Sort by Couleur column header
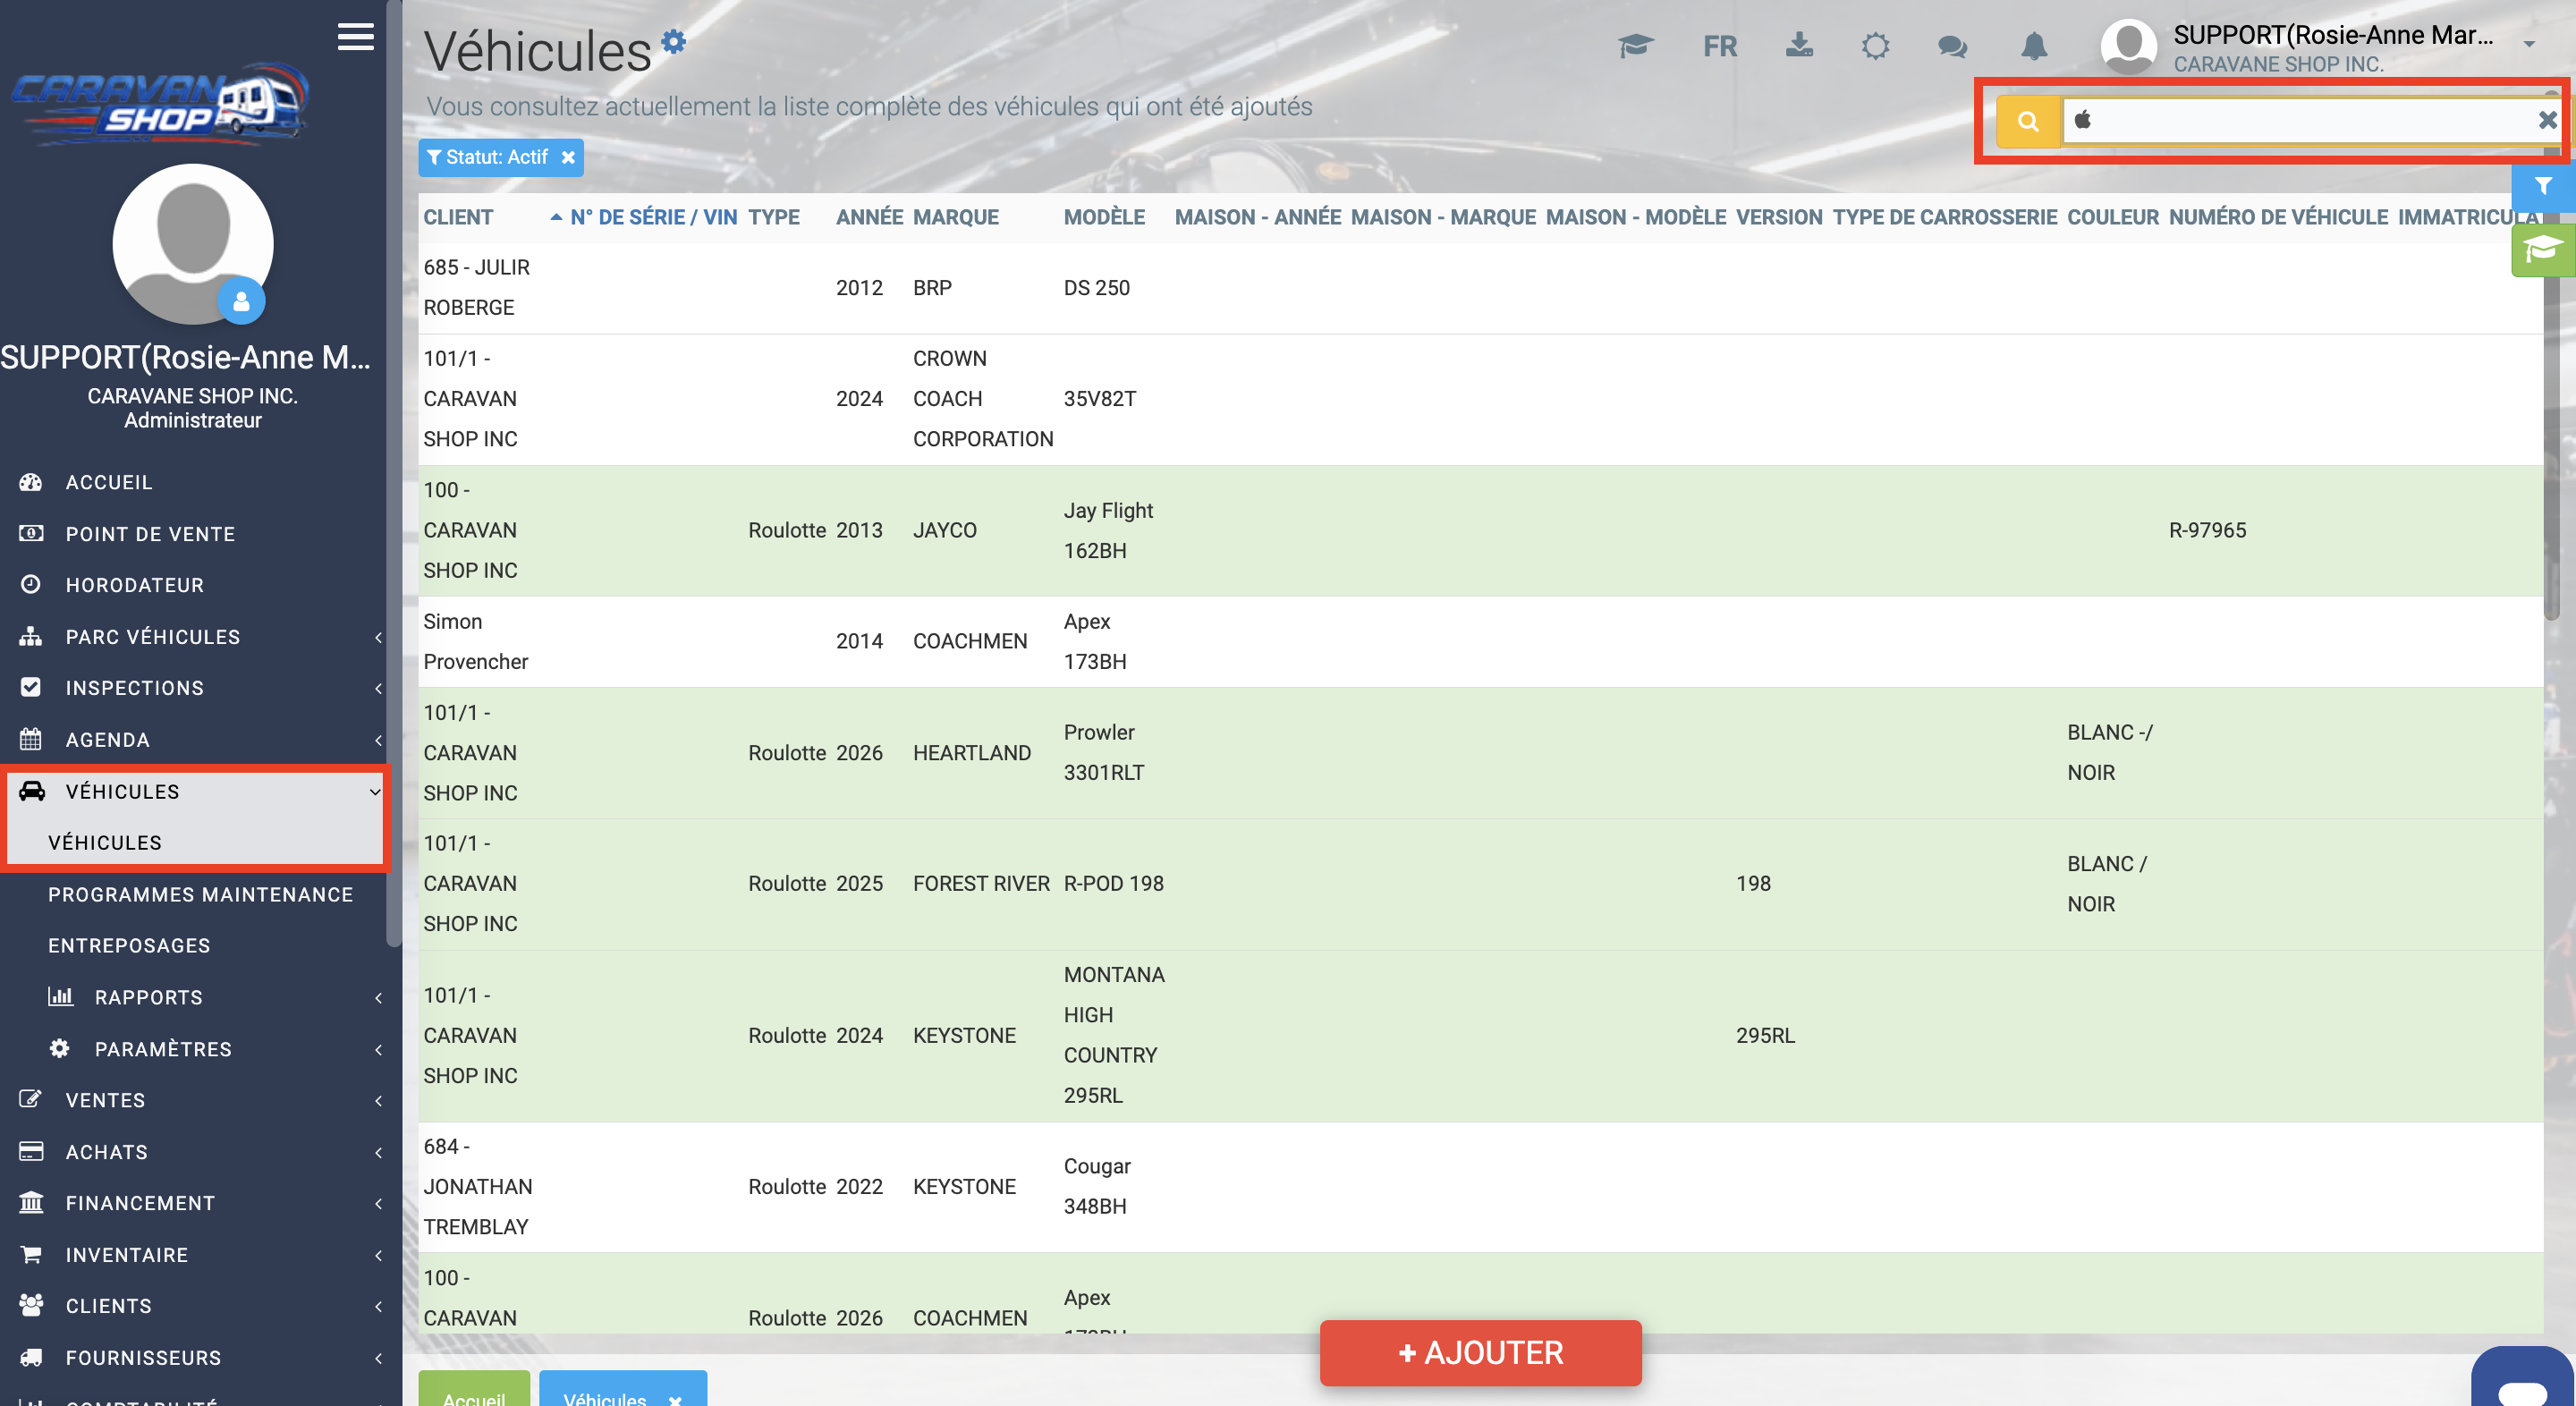This screenshot has width=2576, height=1406. pyautogui.click(x=2112, y=217)
